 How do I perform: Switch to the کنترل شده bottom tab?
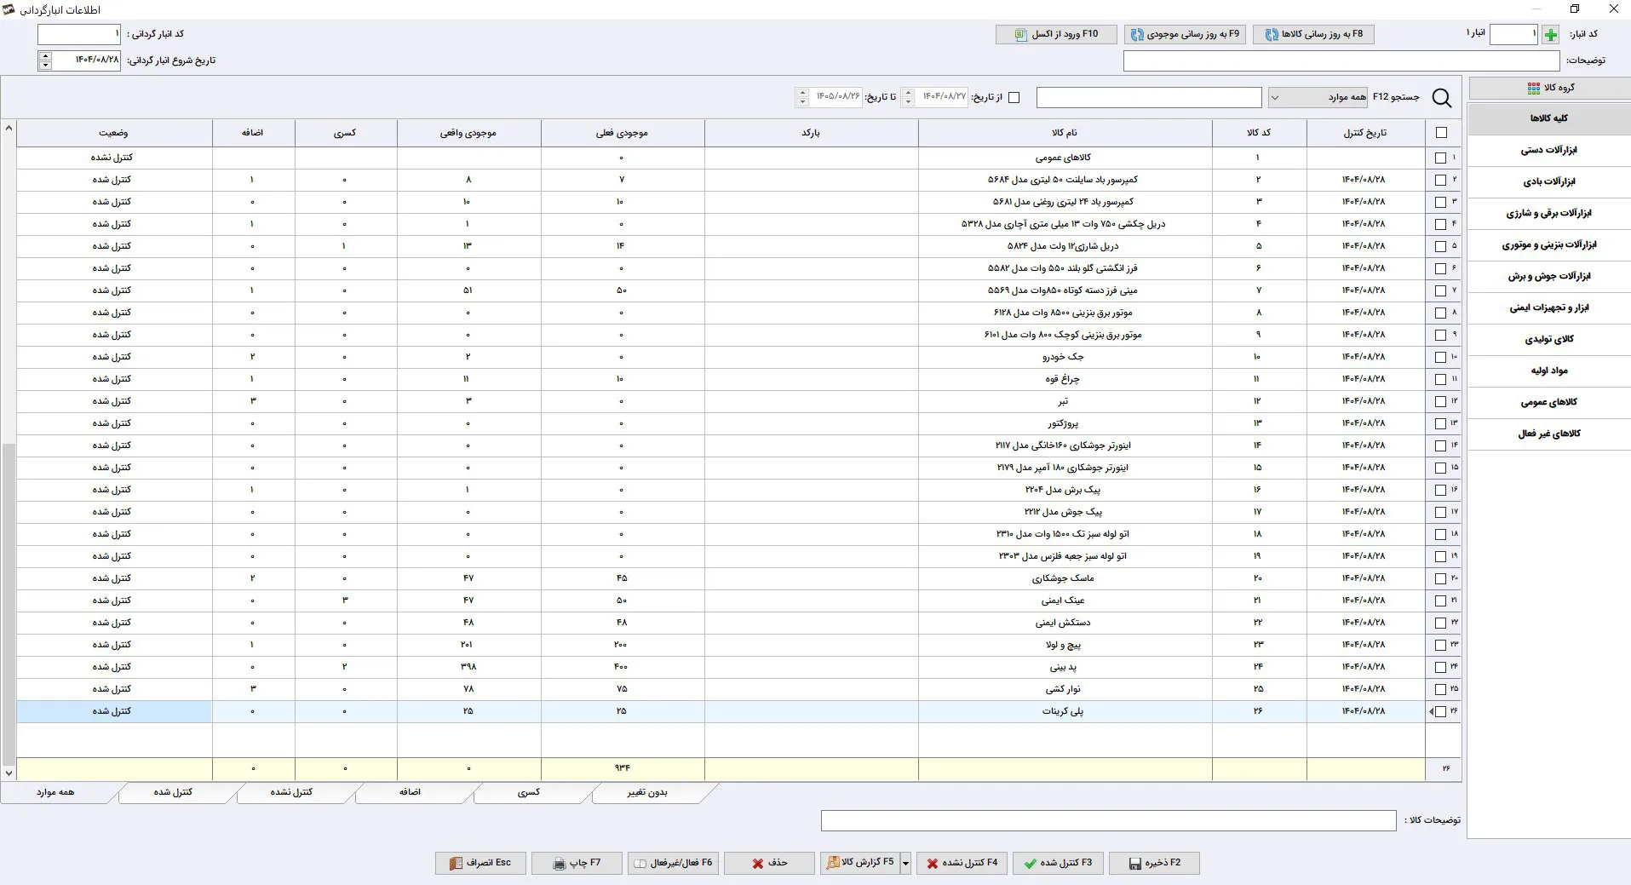point(173,793)
